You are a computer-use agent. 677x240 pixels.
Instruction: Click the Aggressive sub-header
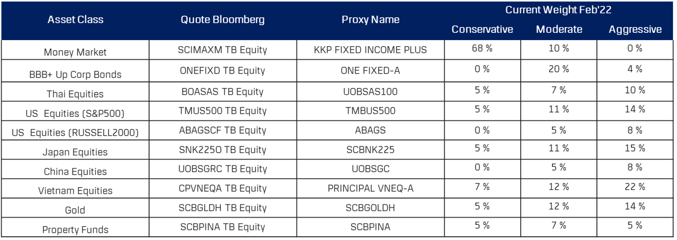[635, 30]
